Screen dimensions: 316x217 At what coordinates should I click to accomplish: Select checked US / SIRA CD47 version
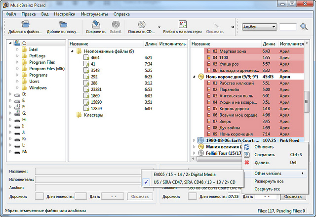coord(193,182)
